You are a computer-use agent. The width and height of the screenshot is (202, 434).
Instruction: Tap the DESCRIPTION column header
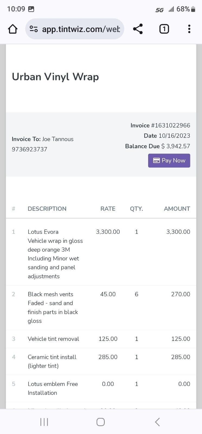(47, 209)
